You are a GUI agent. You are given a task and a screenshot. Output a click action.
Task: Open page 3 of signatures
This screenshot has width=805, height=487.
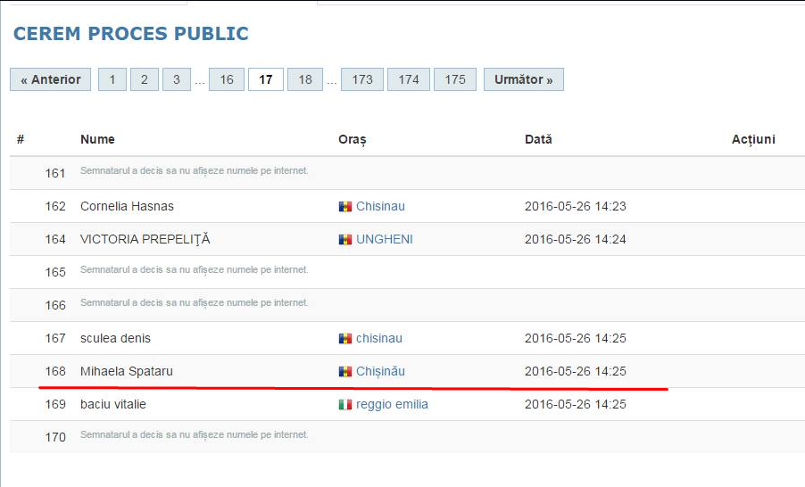[177, 79]
